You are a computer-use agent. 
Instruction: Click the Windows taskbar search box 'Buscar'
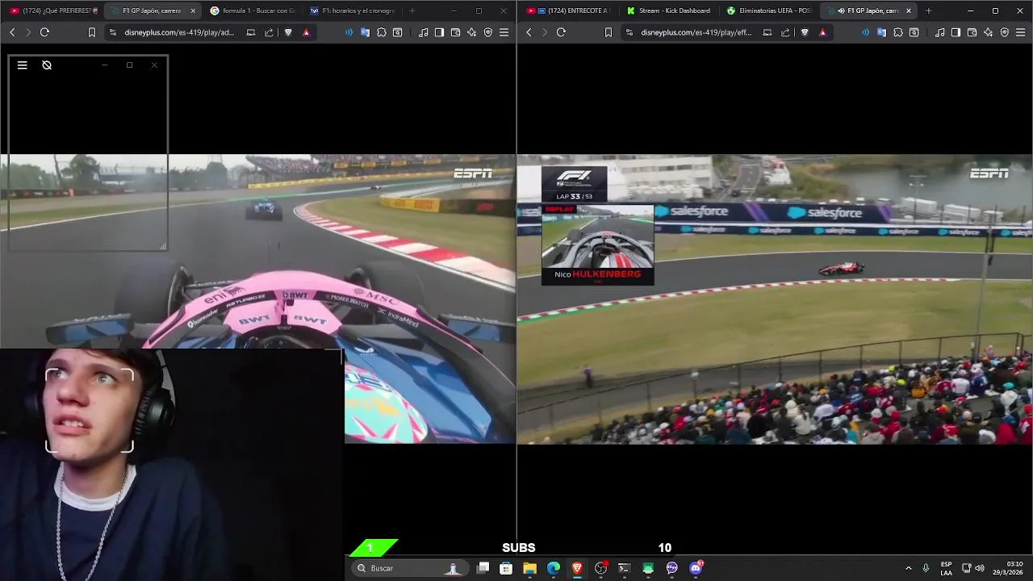411,568
